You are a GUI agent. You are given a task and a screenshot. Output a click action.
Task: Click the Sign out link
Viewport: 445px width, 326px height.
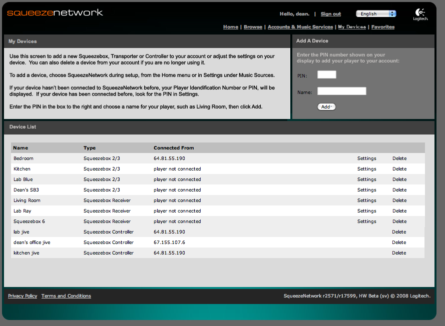click(330, 14)
